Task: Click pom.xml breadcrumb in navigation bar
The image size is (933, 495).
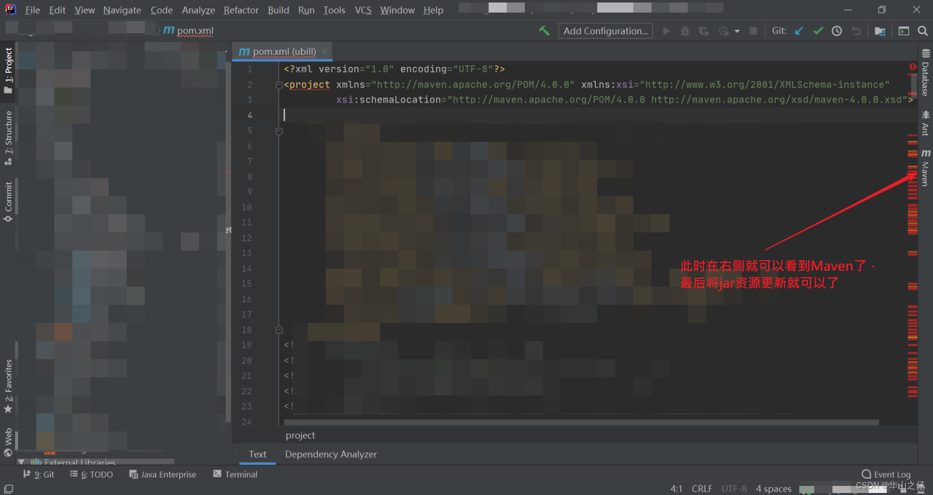Action: click(x=189, y=31)
